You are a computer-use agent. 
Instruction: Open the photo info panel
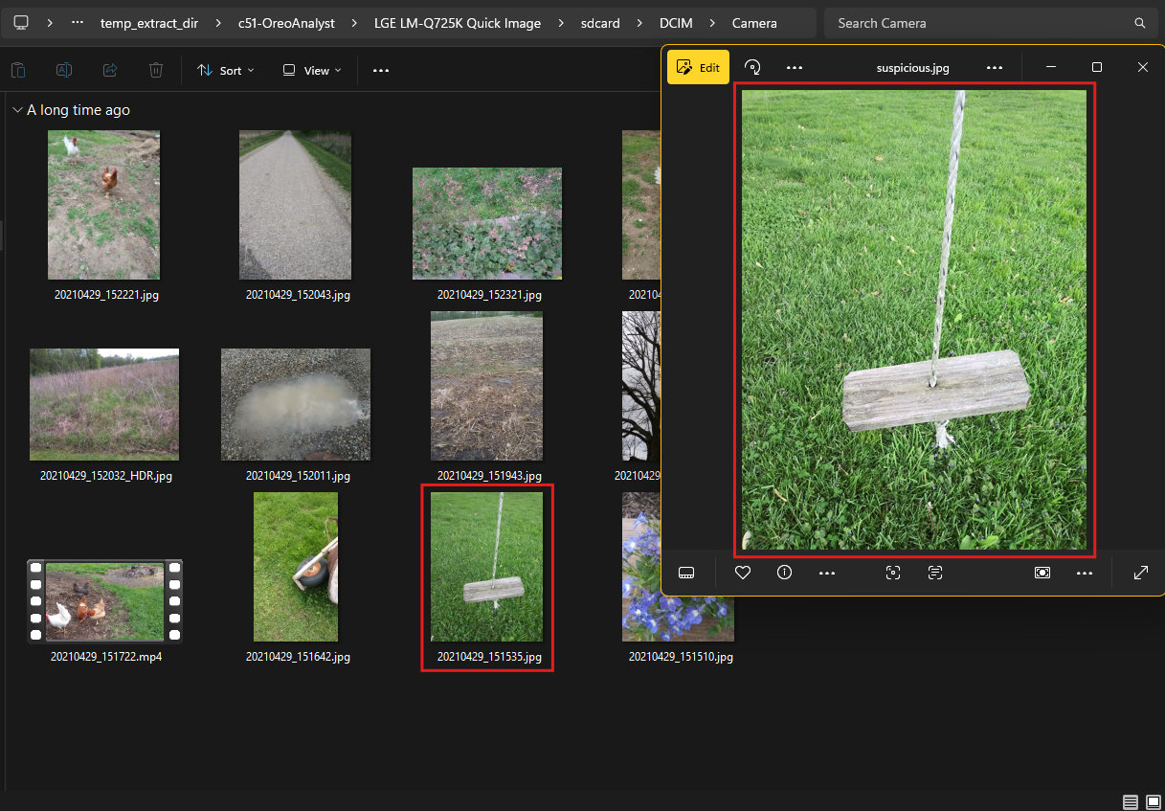coord(785,573)
